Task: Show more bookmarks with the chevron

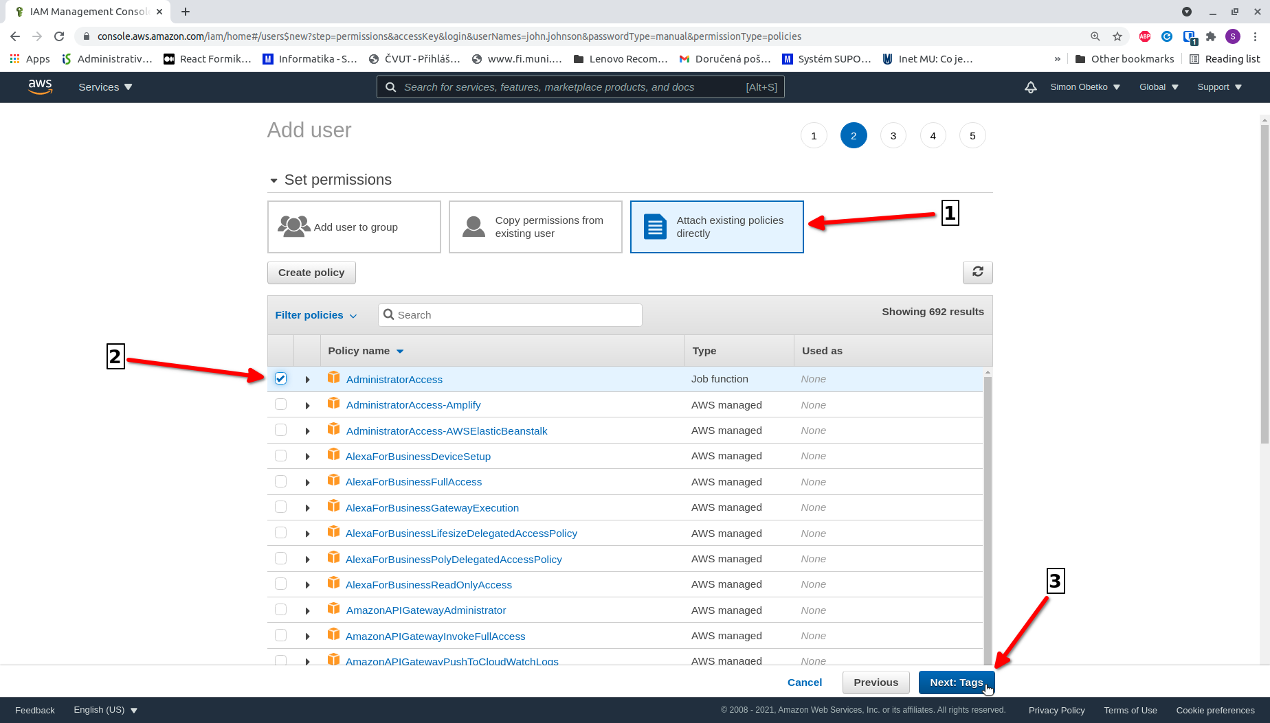Action: tap(1057, 59)
